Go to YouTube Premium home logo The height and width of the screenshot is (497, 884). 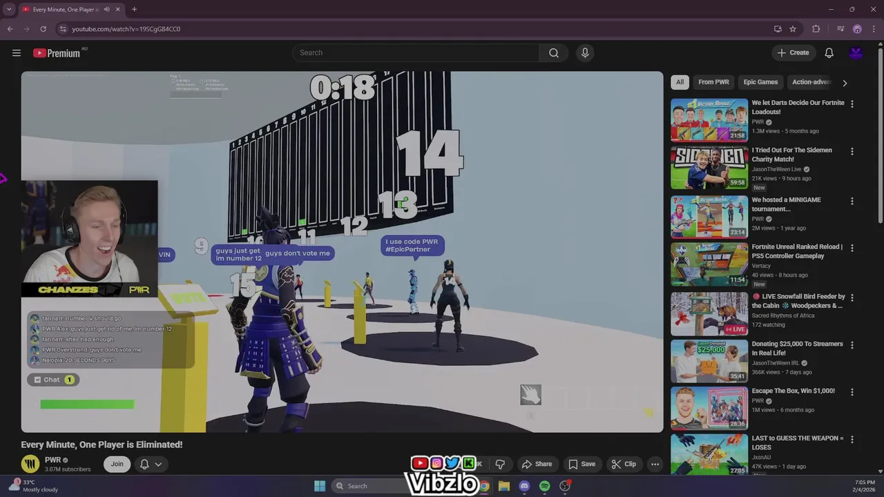coord(57,53)
